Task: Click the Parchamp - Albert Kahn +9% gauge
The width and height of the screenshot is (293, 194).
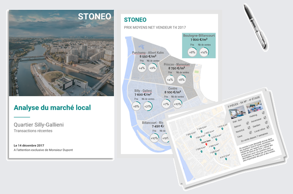Action: 153,68
